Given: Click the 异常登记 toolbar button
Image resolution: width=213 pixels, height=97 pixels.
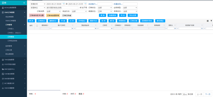Looking at the screenshot, I should coord(82,21).
